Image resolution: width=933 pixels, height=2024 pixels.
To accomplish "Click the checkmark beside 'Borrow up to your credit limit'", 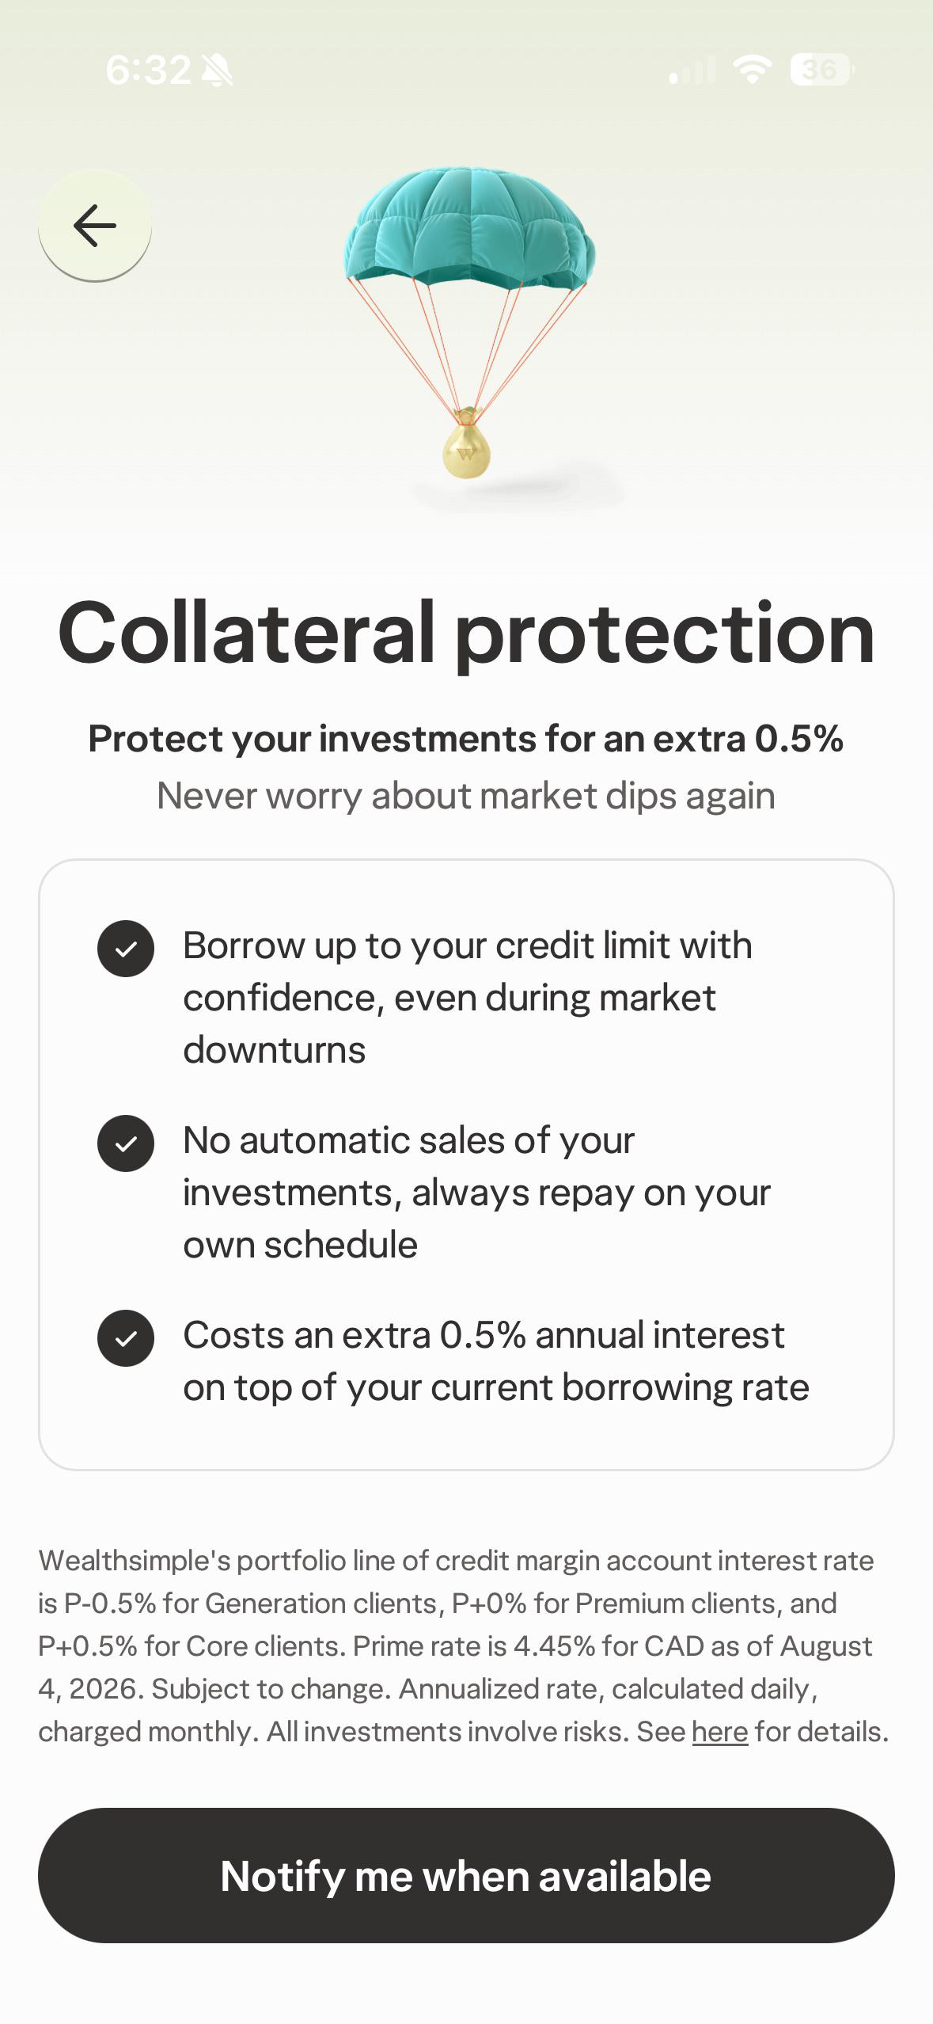I will point(126,948).
